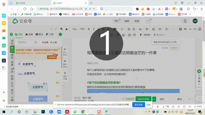Click the Windows Start button

point(4,112)
